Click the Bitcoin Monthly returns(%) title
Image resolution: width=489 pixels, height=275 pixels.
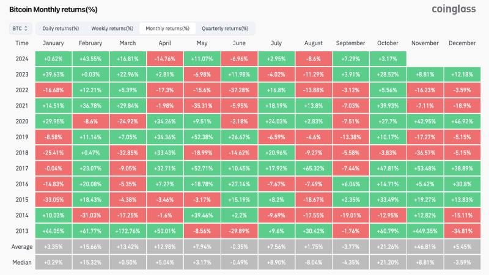pyautogui.click(x=53, y=10)
